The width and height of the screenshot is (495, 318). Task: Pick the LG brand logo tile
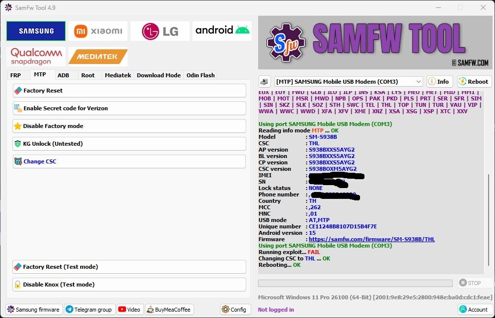[160, 31]
